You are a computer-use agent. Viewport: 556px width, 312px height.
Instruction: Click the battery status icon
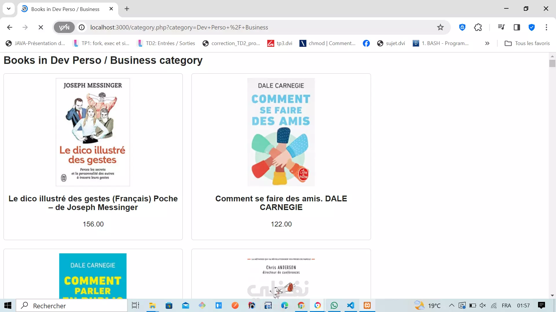473,305
